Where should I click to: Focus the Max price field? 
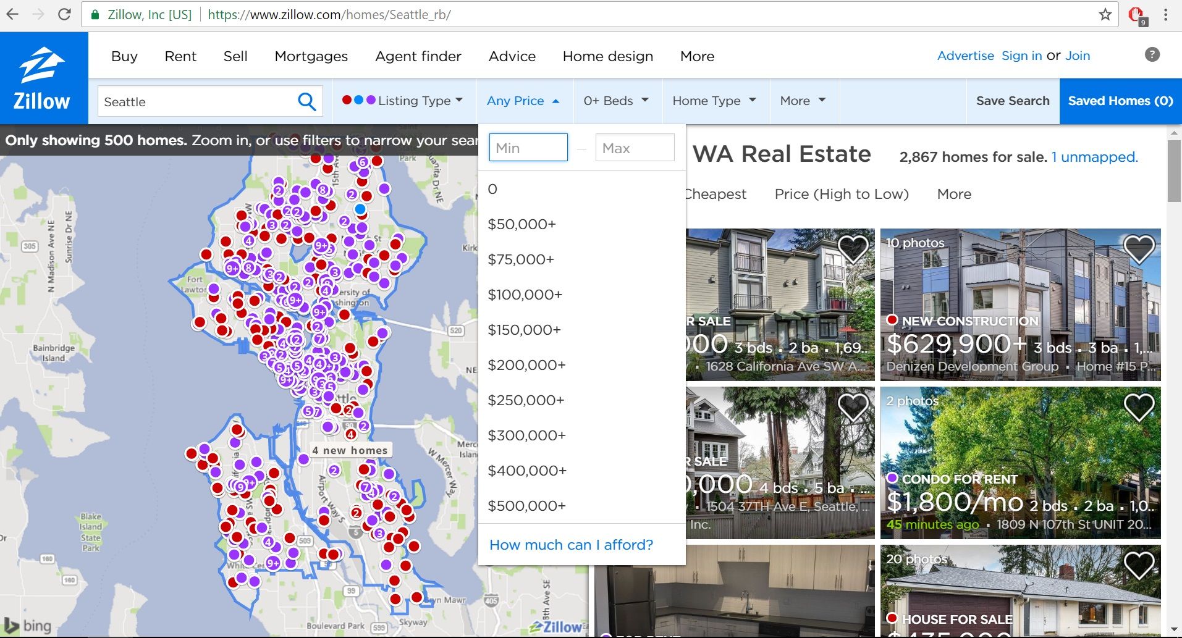[x=635, y=148]
